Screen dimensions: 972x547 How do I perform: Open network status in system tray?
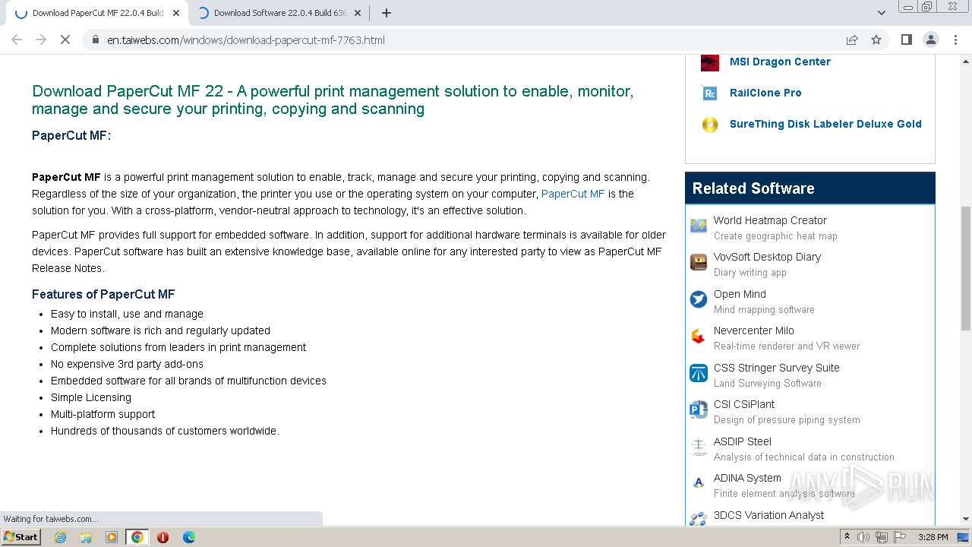click(x=882, y=537)
